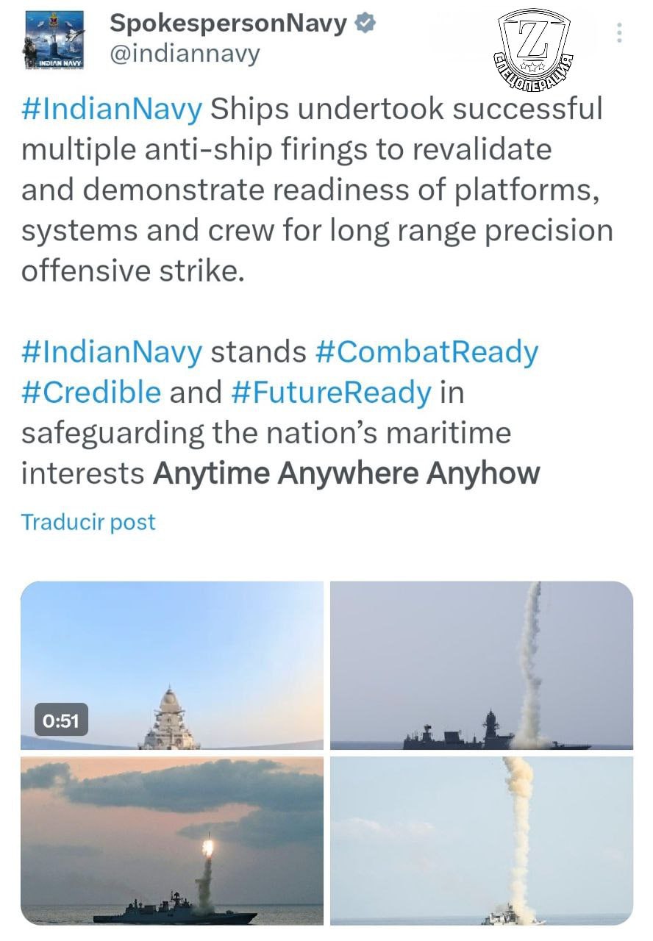
Task: Click the Traducir post link
Action: [x=88, y=522]
